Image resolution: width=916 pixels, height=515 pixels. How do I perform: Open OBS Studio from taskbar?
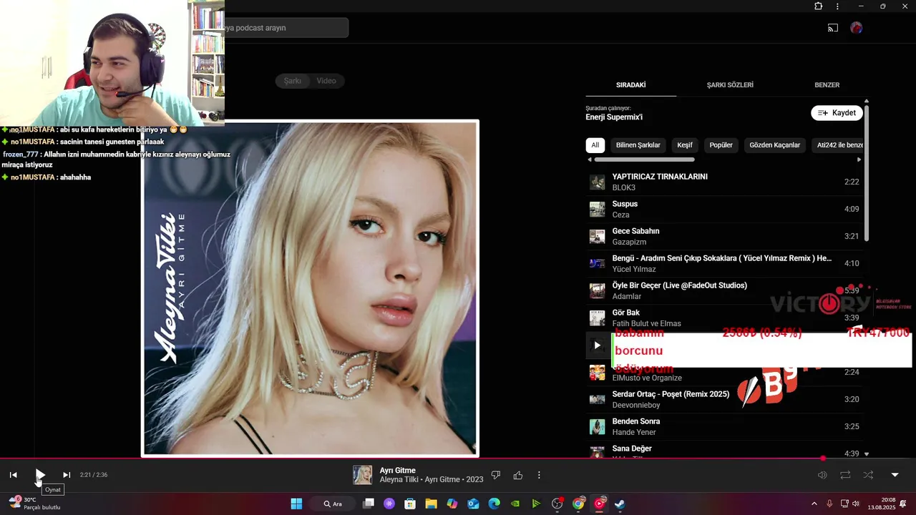pyautogui.click(x=557, y=504)
